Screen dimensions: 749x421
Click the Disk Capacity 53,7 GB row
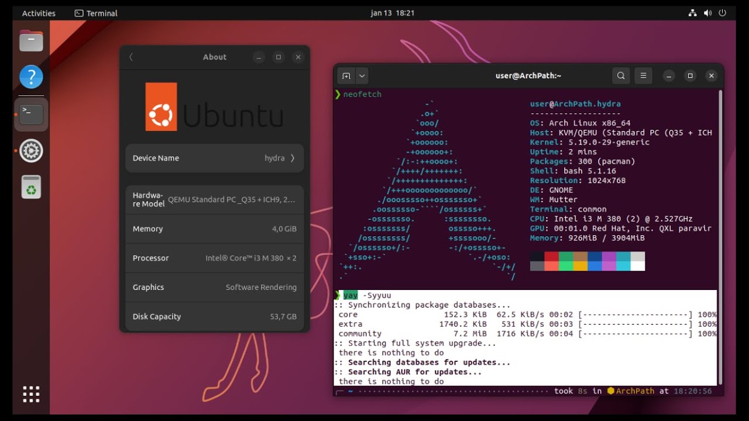[215, 316]
